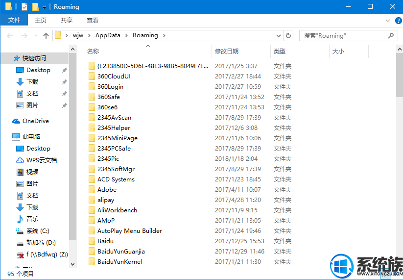Image resolution: width=403 pixels, height=280 pixels.
Task: Click AppData in the address breadcrumb
Action: click(108, 35)
